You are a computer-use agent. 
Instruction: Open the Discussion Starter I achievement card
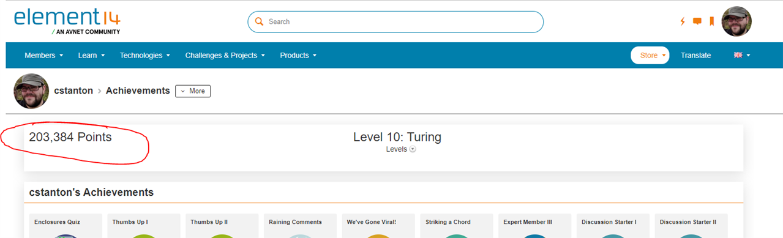click(x=613, y=226)
